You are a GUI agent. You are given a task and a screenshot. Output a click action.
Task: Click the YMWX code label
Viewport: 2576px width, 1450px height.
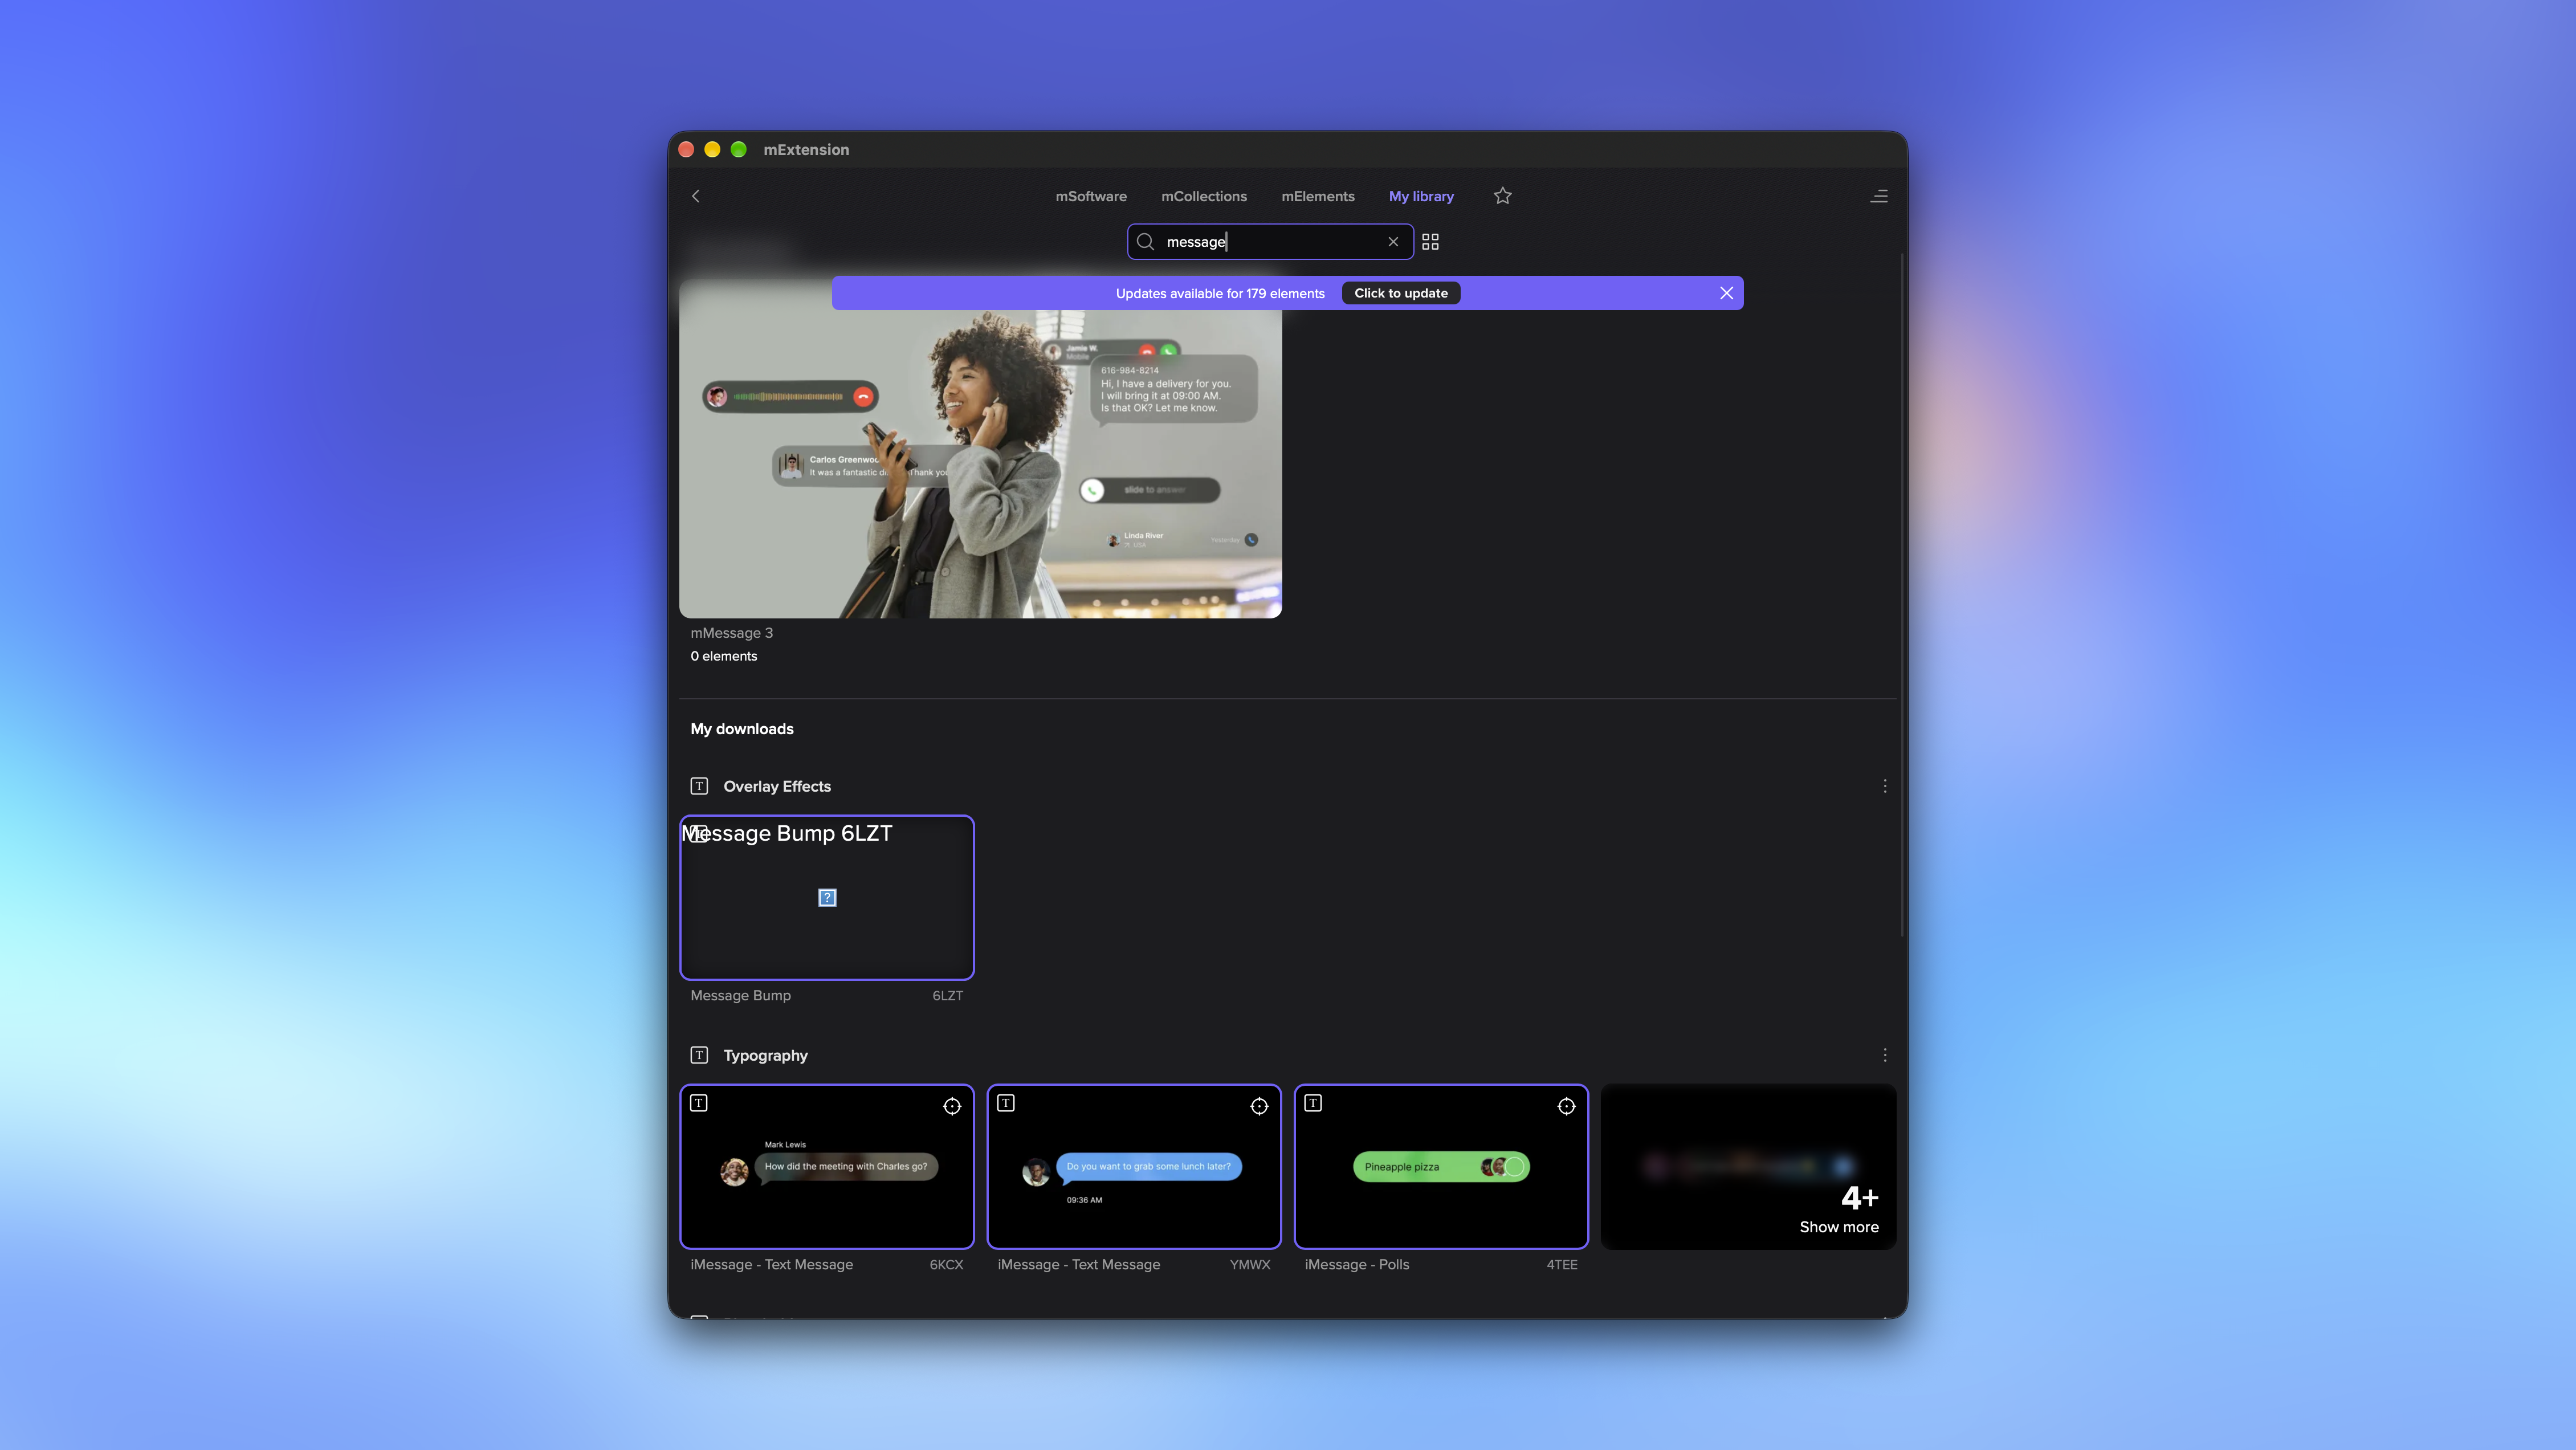coord(1250,1264)
